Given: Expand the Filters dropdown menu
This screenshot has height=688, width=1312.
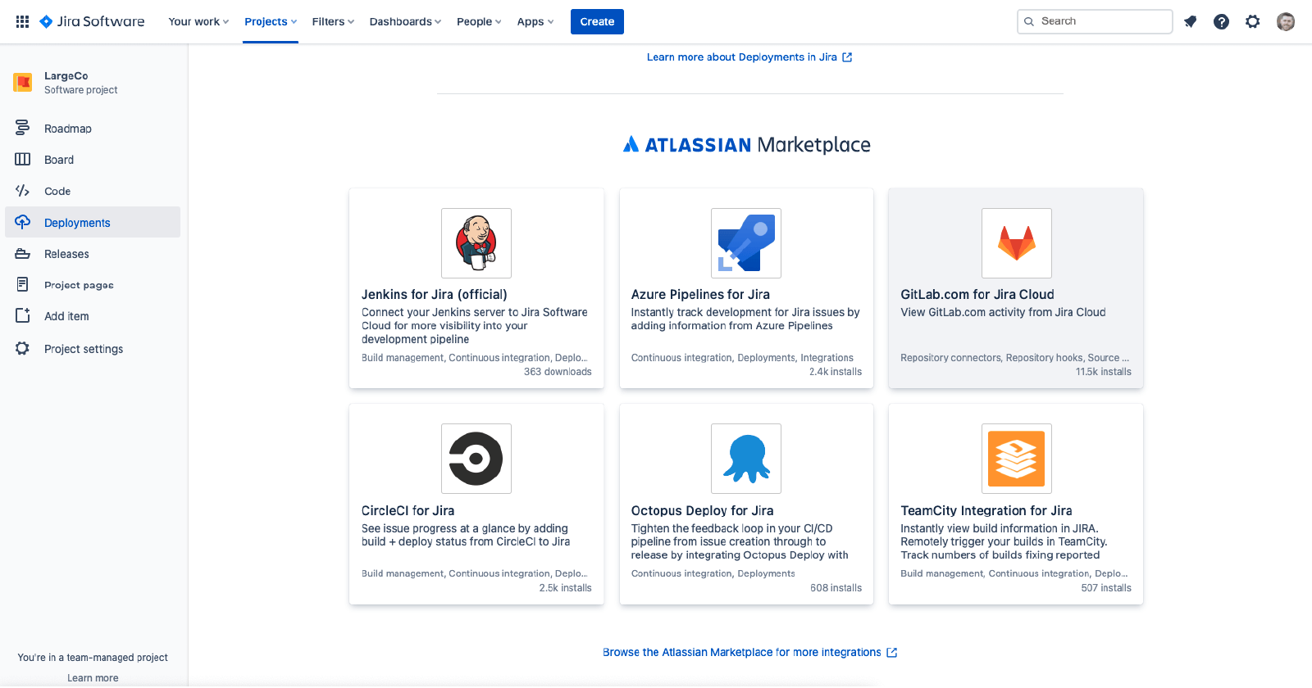Looking at the screenshot, I should (333, 21).
